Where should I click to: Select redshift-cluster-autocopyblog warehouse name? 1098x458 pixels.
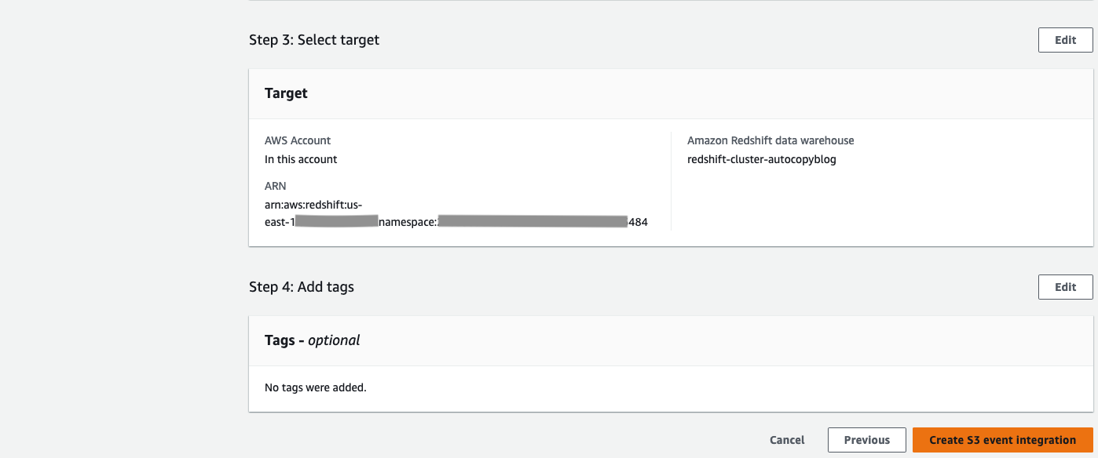[x=761, y=159]
